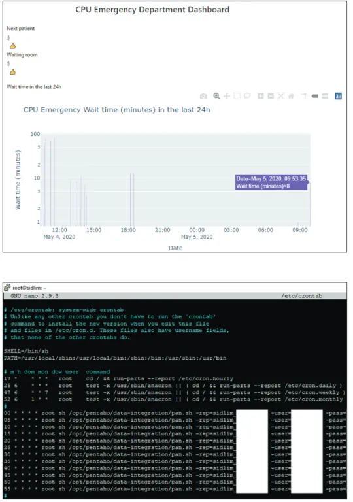Download the plot as PNG via camera icon

pyautogui.click(x=203, y=96)
